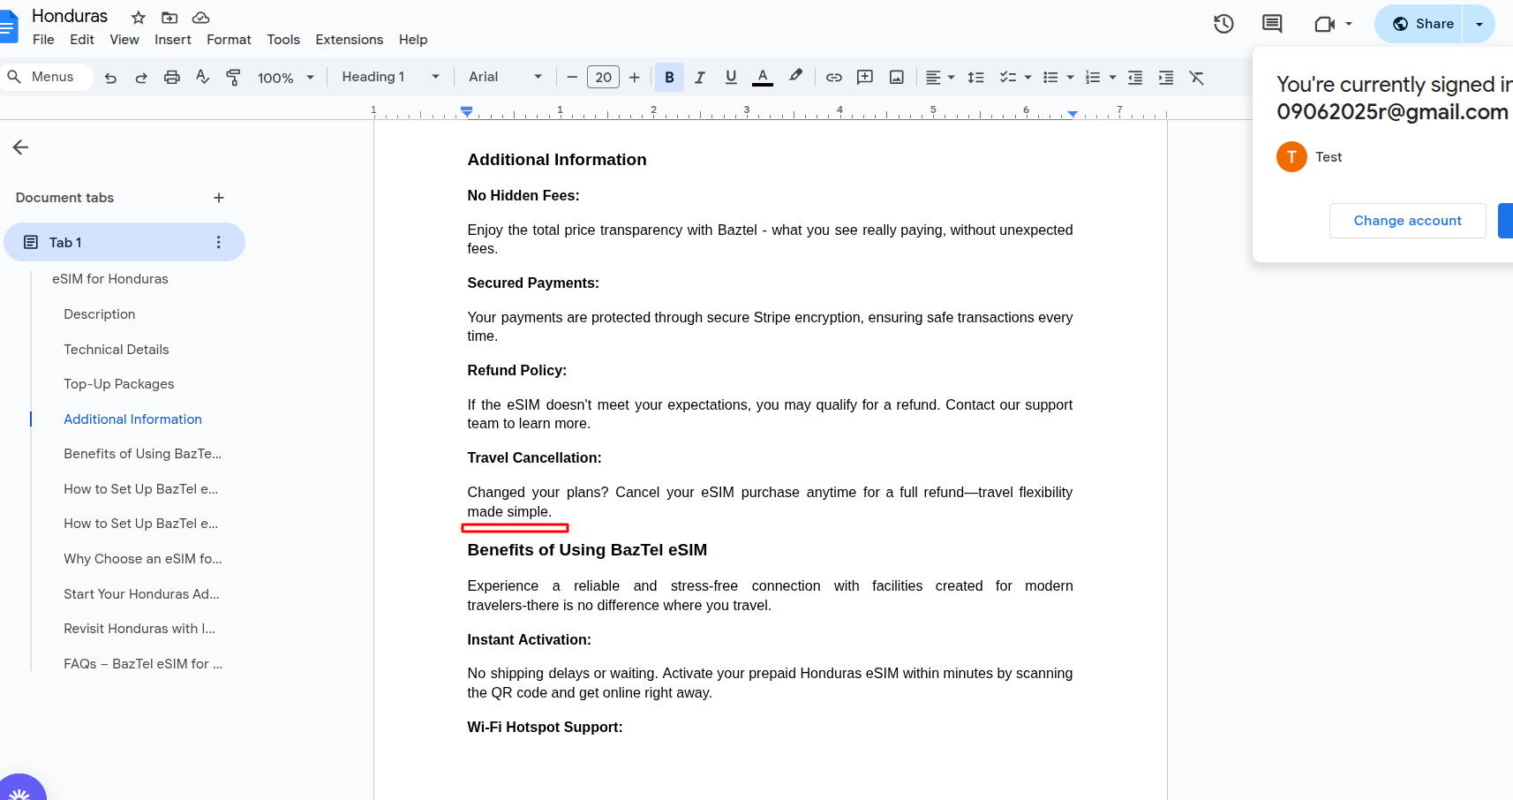Toggle Bold formatting
Screen dimensions: 1513x800
pos(669,78)
